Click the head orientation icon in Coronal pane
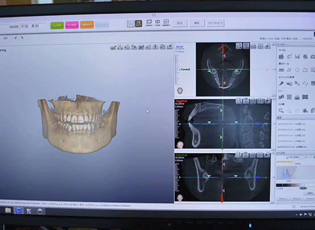The height and width of the screenshot is (230, 315). [x=180, y=198]
